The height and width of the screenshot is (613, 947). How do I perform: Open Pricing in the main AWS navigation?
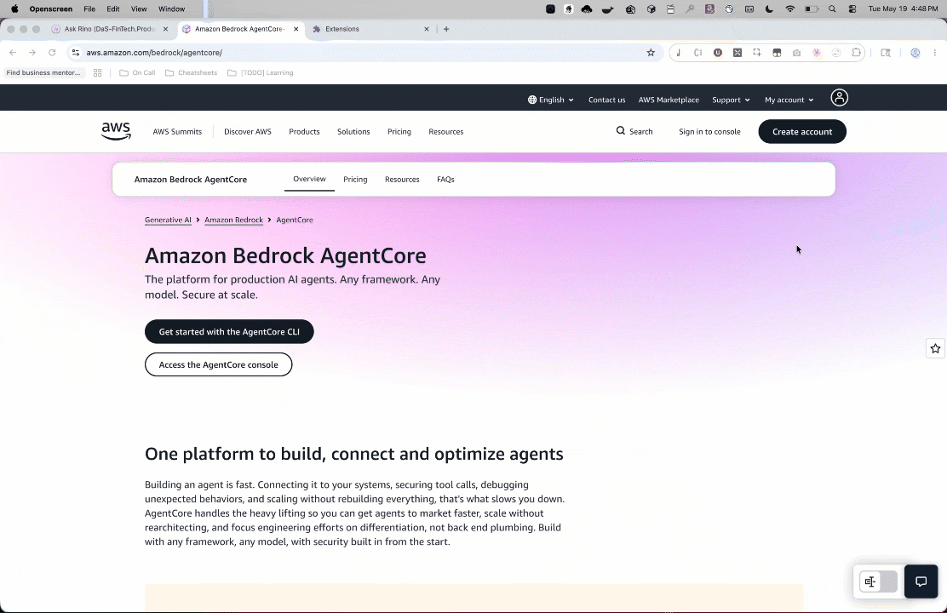[x=399, y=132]
